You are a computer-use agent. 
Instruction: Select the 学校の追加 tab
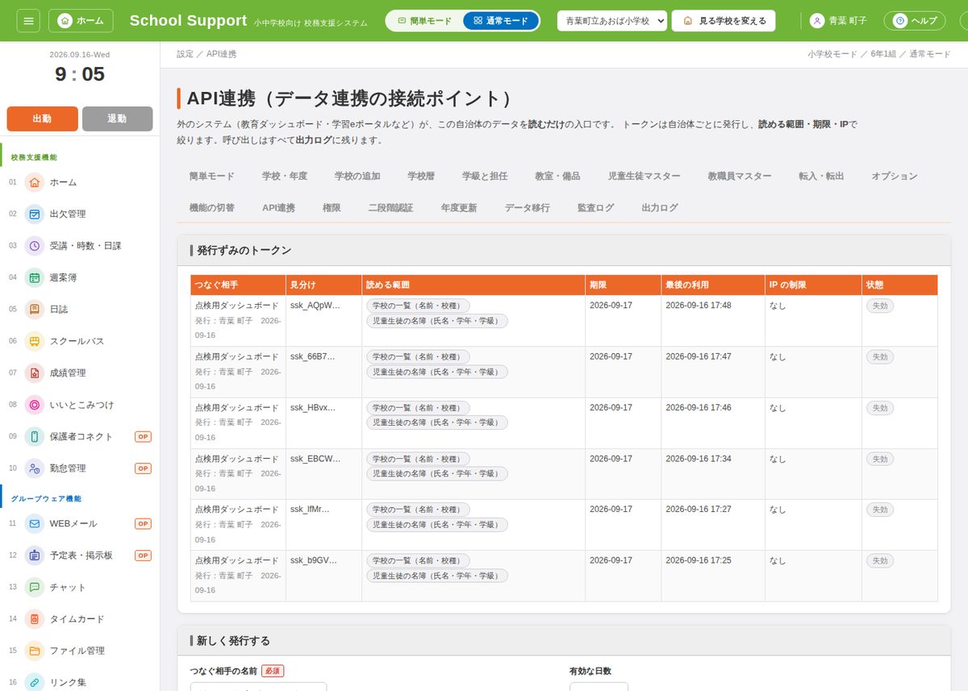tap(357, 176)
